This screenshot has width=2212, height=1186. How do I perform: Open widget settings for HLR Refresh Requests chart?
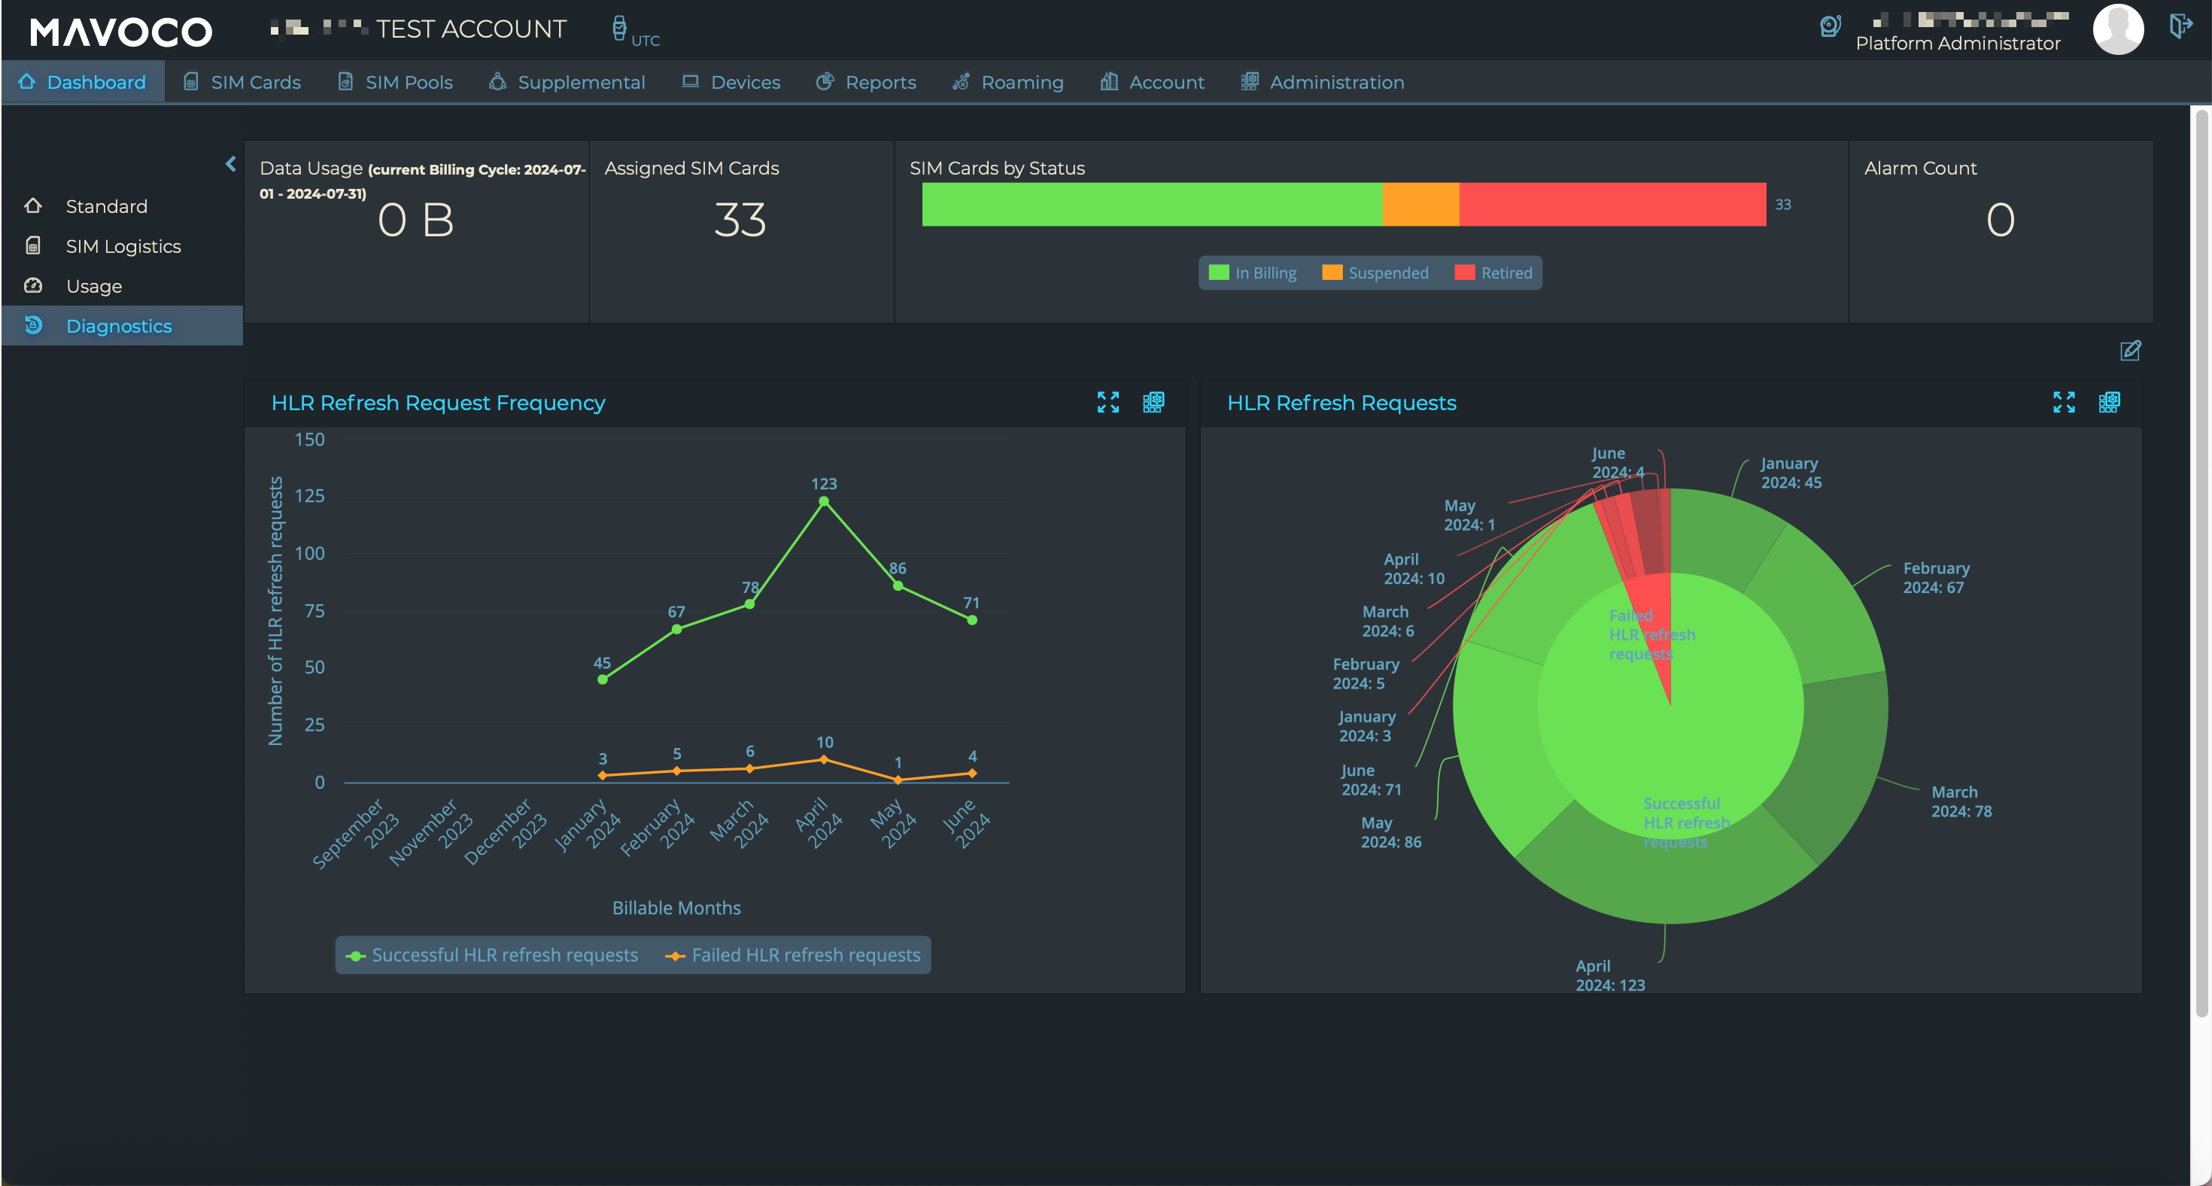[2110, 402]
